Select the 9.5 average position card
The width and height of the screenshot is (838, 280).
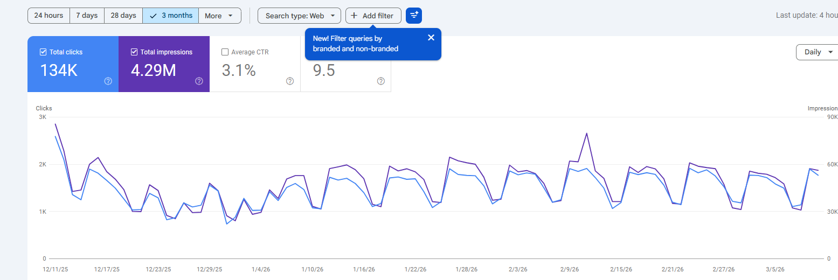tap(345, 71)
